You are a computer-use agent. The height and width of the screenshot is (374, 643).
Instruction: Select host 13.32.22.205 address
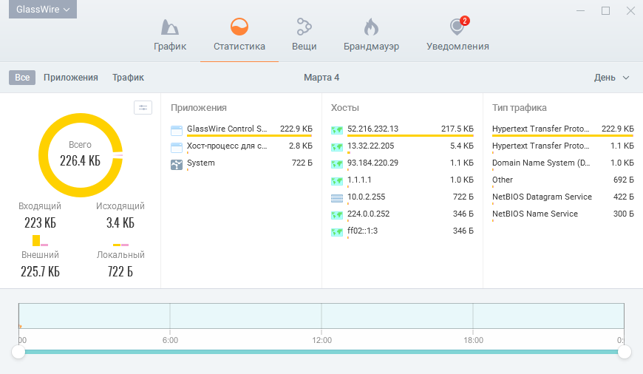tap(371, 146)
